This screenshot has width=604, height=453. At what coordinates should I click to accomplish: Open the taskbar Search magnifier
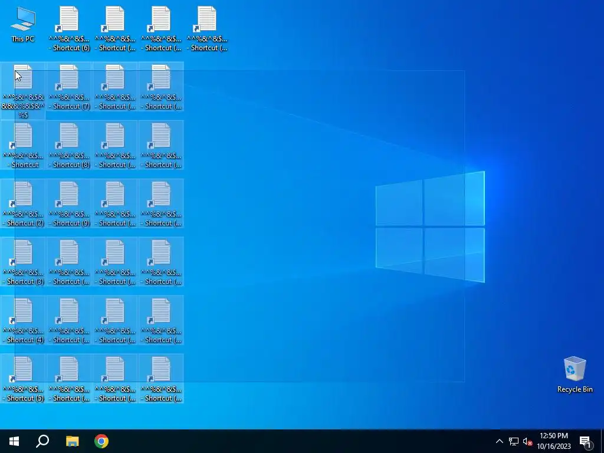[42, 441]
